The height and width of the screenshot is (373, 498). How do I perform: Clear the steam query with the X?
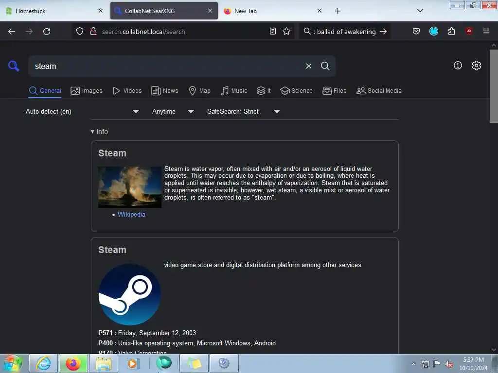click(308, 66)
